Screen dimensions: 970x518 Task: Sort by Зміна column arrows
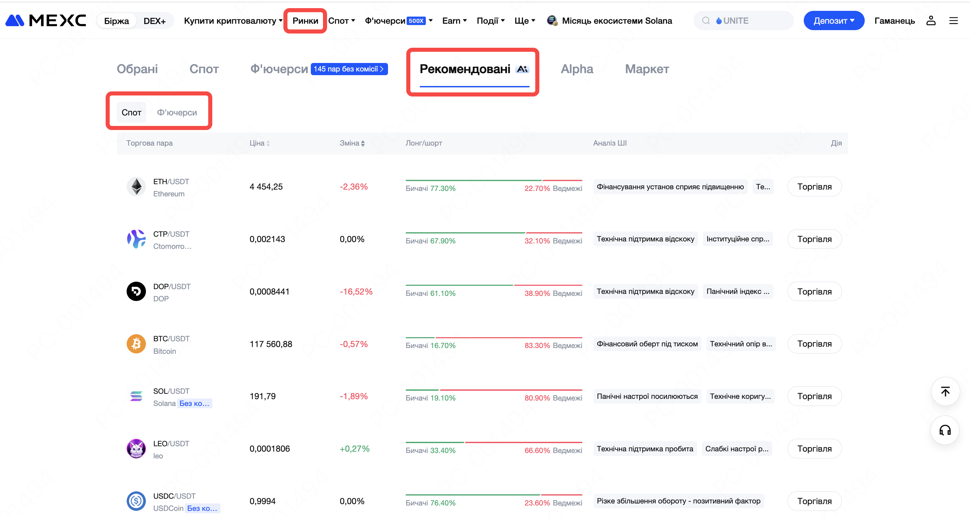363,144
